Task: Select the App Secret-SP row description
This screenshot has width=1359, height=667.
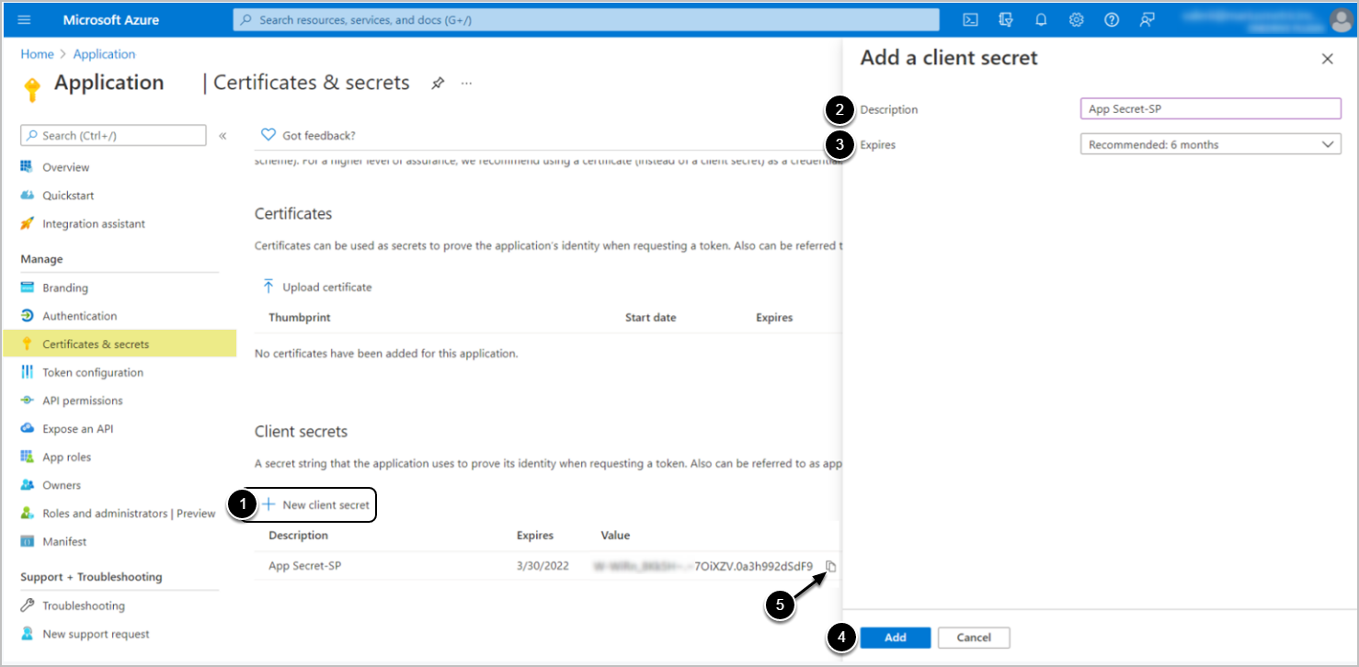Action: (305, 566)
